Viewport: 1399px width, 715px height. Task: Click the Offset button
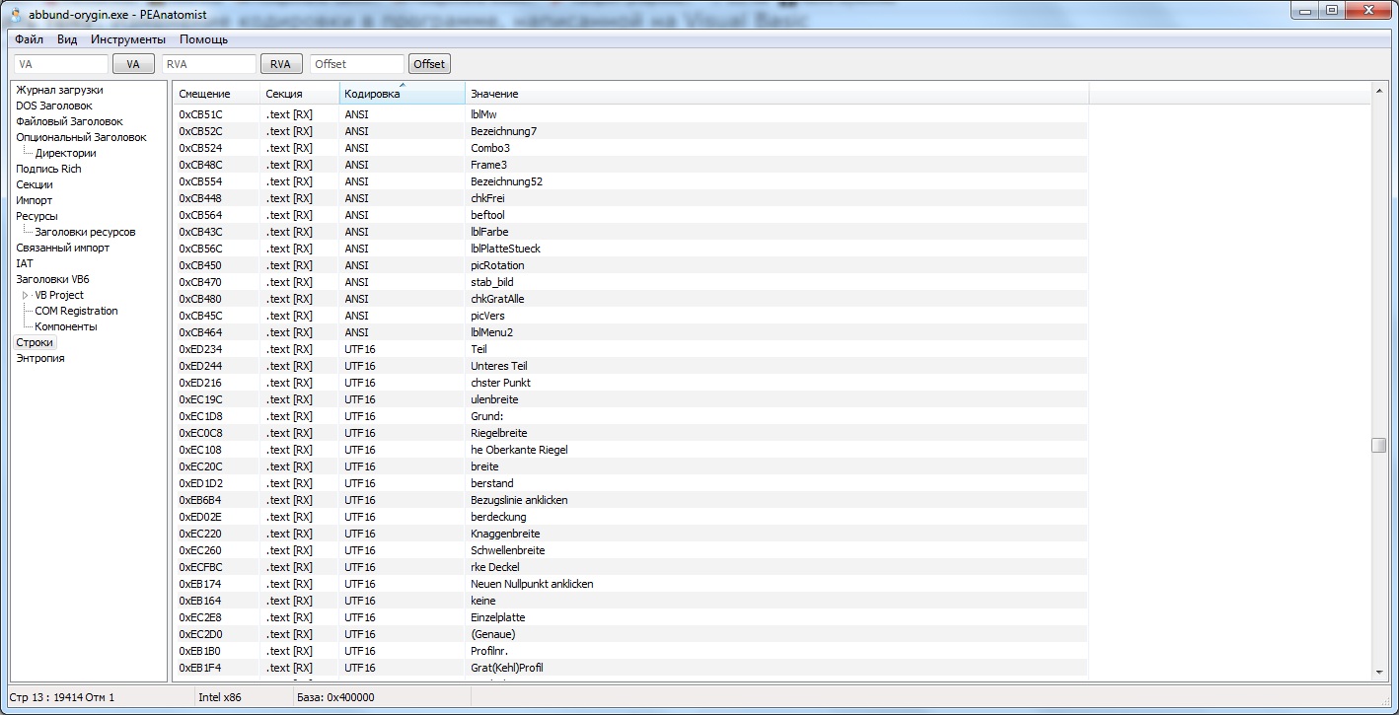click(x=429, y=64)
